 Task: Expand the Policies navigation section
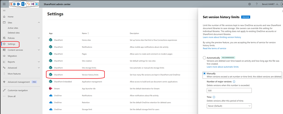point(38,38)
